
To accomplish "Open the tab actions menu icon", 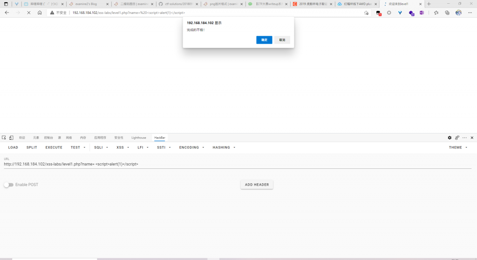I will [x=6, y=4].
